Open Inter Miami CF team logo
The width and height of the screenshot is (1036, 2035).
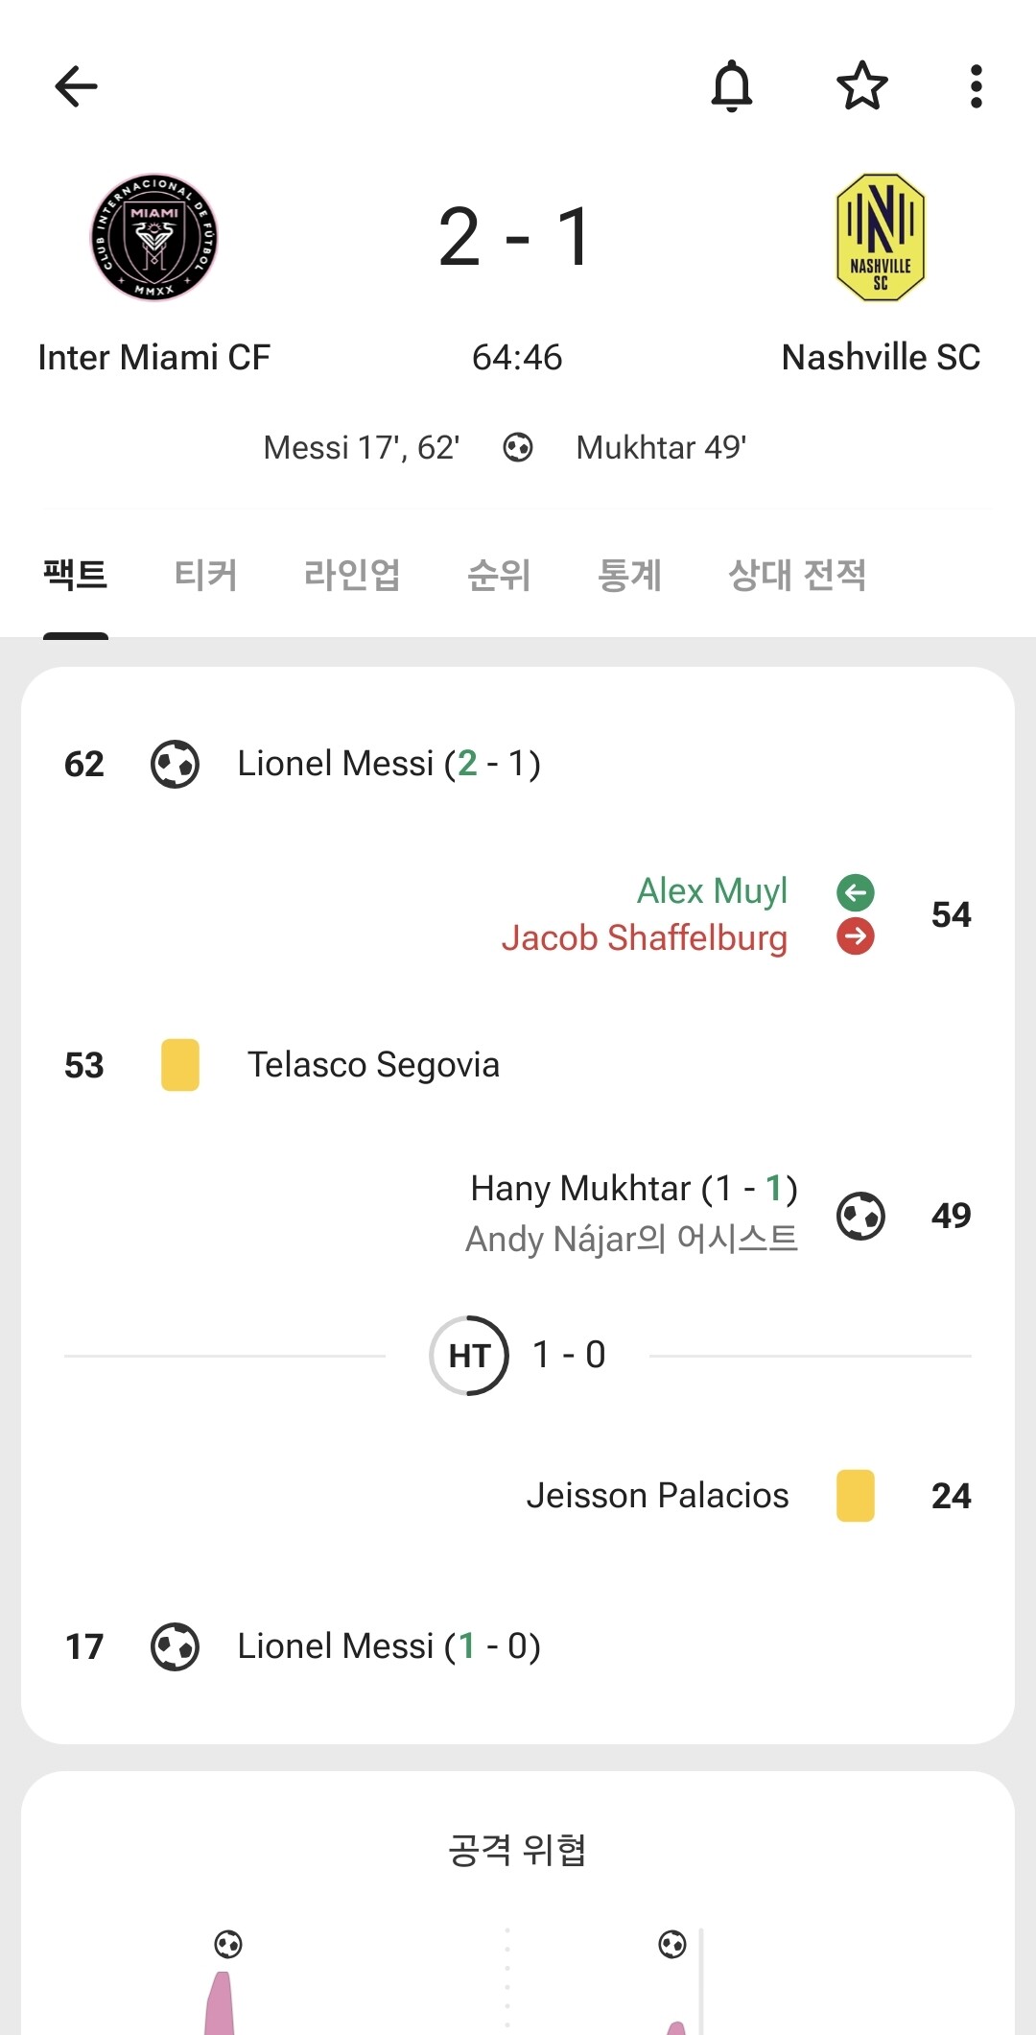click(154, 237)
